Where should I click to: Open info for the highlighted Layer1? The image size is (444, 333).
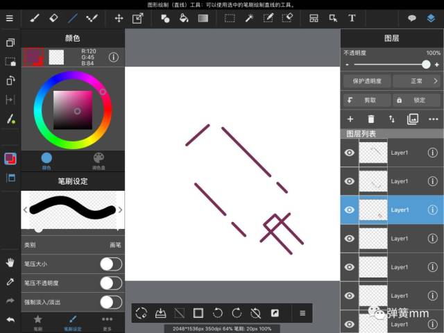pyautogui.click(x=432, y=210)
